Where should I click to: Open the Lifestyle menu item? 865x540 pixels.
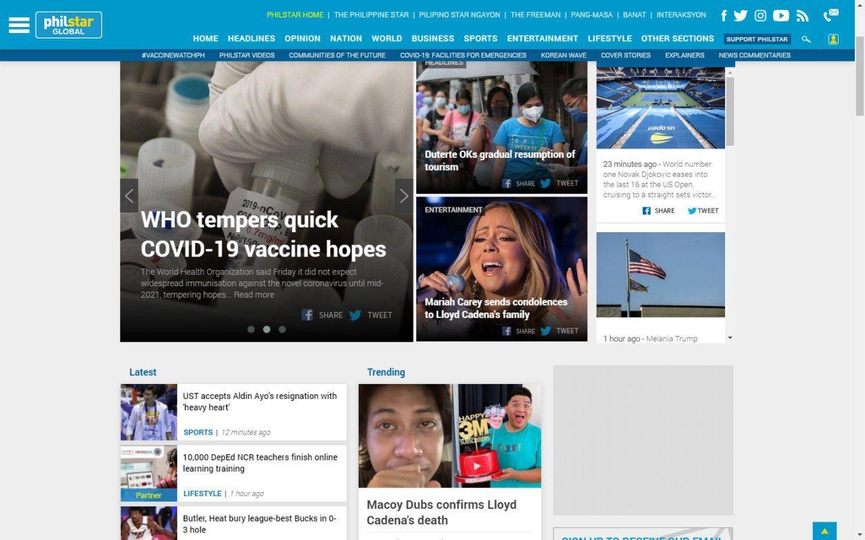point(610,38)
